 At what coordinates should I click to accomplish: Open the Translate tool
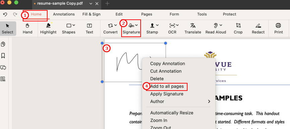tap(193, 29)
